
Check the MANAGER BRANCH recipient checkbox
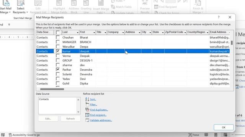click(58, 42)
